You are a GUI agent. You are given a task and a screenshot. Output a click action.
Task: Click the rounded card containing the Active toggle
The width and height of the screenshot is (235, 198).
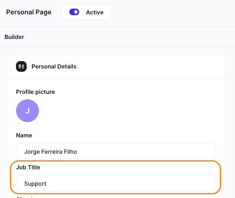[x=86, y=12]
